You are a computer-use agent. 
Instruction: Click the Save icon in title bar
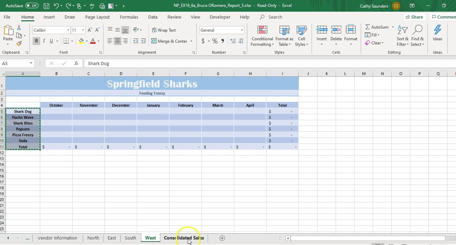[x=46, y=6]
